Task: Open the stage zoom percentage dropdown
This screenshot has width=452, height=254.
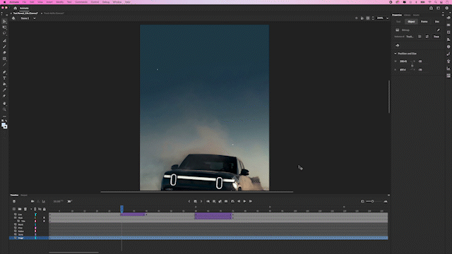Action: 387,18
